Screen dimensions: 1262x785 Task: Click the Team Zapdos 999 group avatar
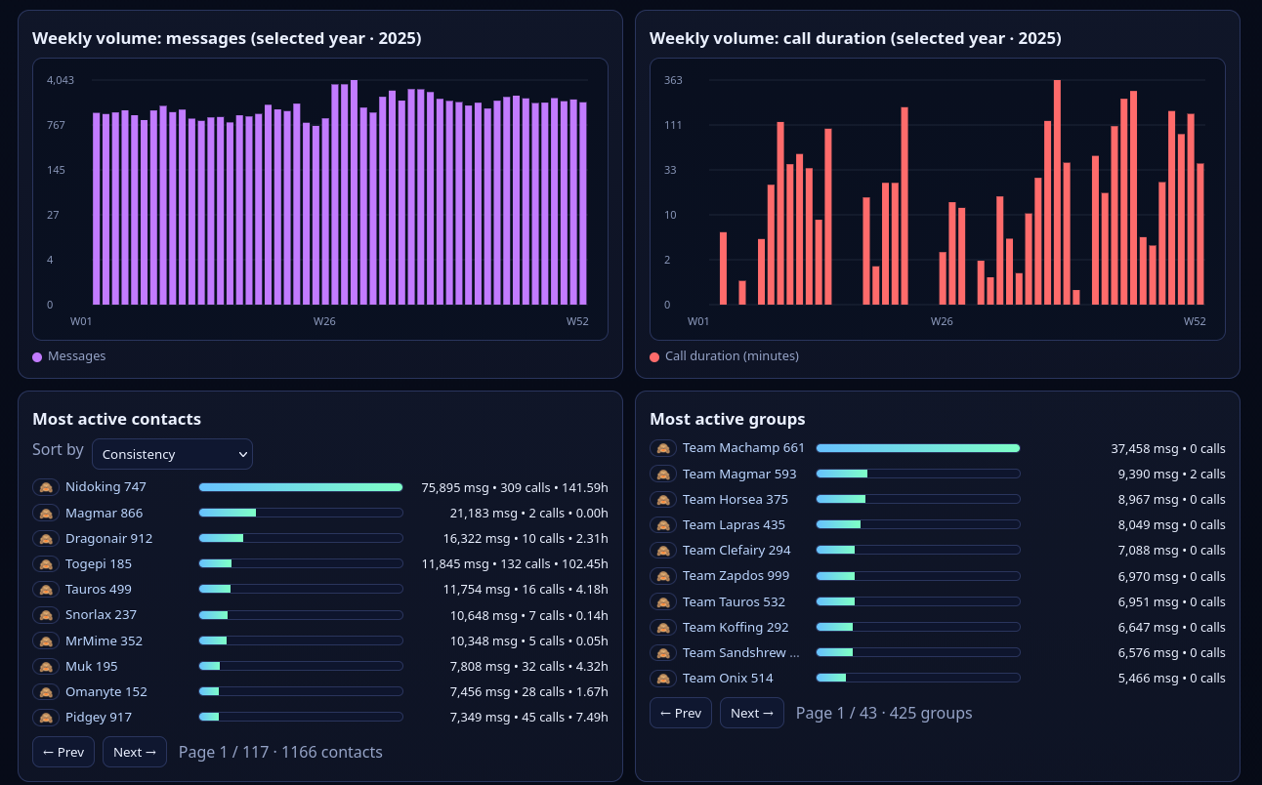[x=662, y=575]
